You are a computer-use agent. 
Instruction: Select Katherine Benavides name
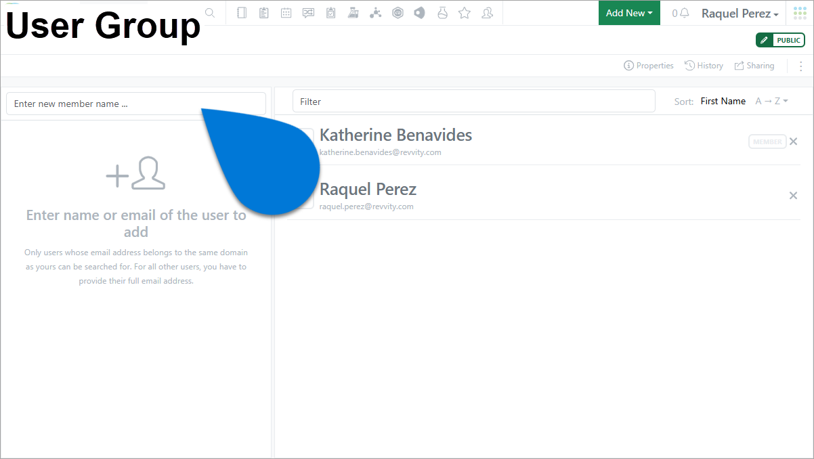point(395,135)
